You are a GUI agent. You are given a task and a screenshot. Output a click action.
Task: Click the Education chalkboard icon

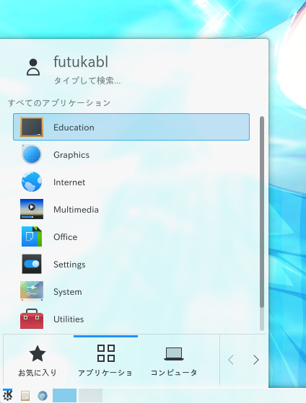pos(32,127)
